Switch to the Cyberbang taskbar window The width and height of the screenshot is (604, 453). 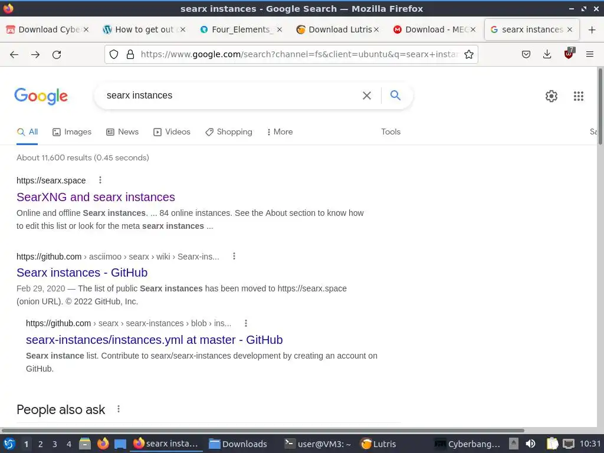(x=467, y=444)
